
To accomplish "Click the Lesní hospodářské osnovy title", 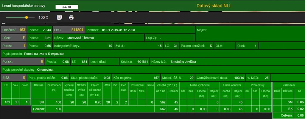I will (x=24, y=6).
